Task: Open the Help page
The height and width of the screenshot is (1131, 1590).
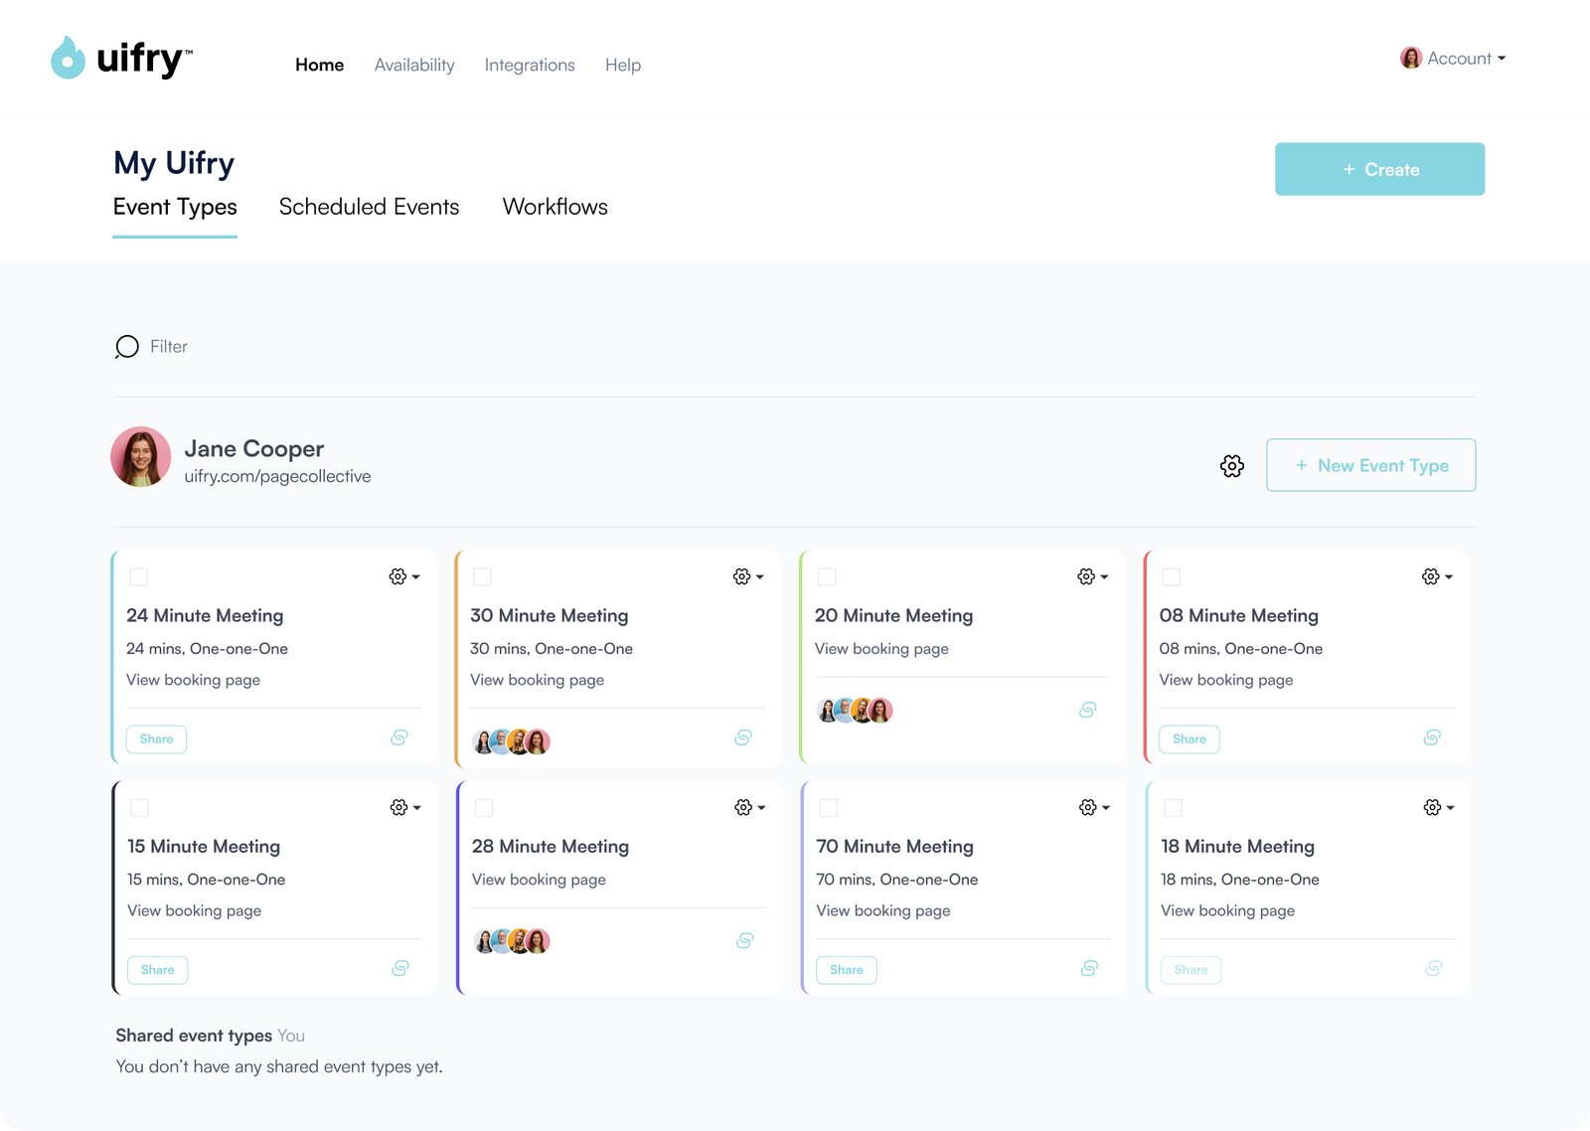Action: point(623,65)
